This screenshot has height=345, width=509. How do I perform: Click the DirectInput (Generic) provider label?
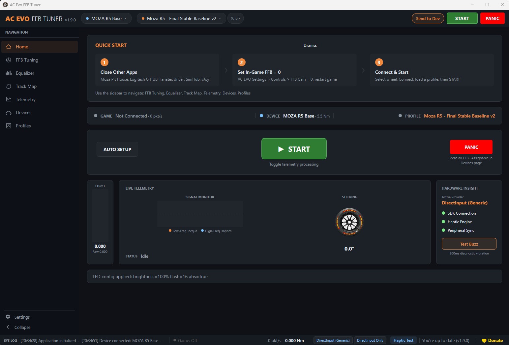pyautogui.click(x=464, y=203)
